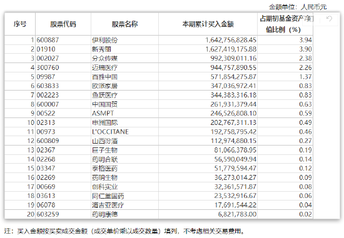Screen dimensions: 344x238
Task: Select amount 36,273,014.27
Action: tap(235, 177)
